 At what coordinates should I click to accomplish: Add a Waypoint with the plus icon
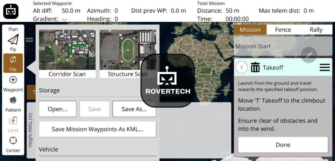(x=13, y=80)
